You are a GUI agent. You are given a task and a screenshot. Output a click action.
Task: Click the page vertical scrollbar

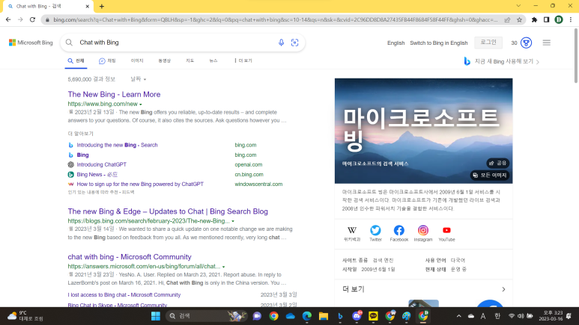[x=576, y=55]
